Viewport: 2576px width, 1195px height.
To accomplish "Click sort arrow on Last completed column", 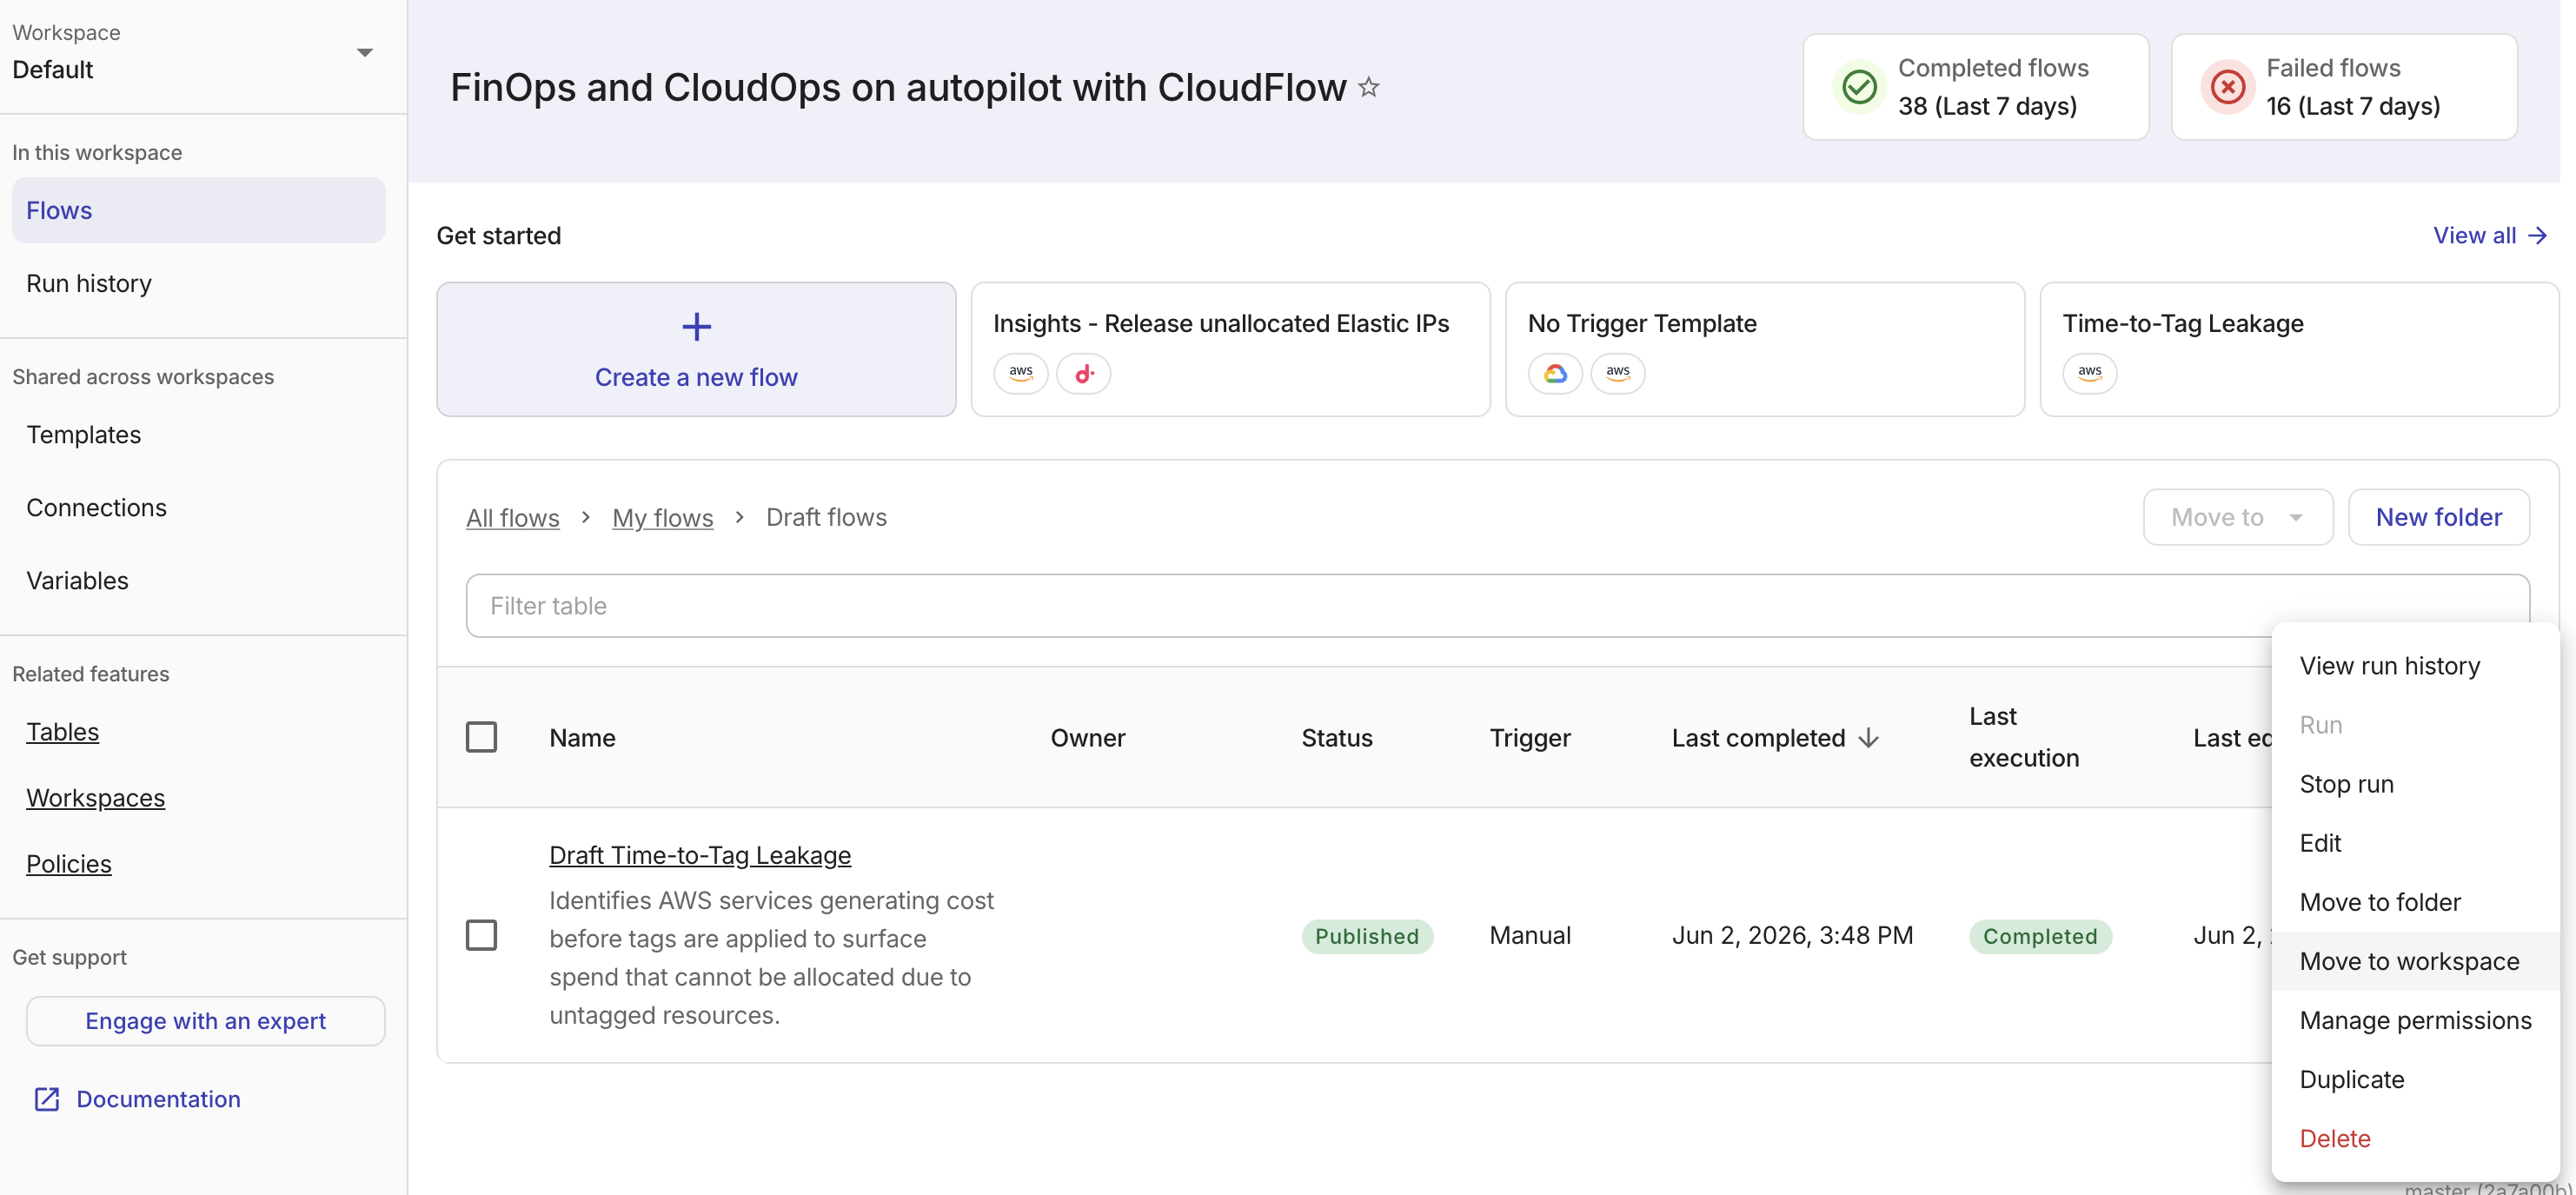I will click(x=1868, y=738).
